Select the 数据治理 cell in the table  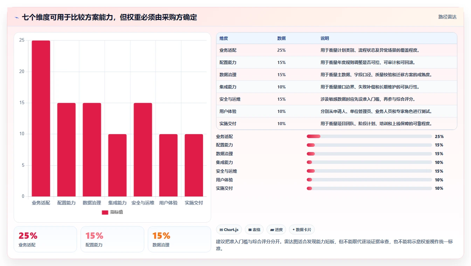pyautogui.click(x=228, y=75)
